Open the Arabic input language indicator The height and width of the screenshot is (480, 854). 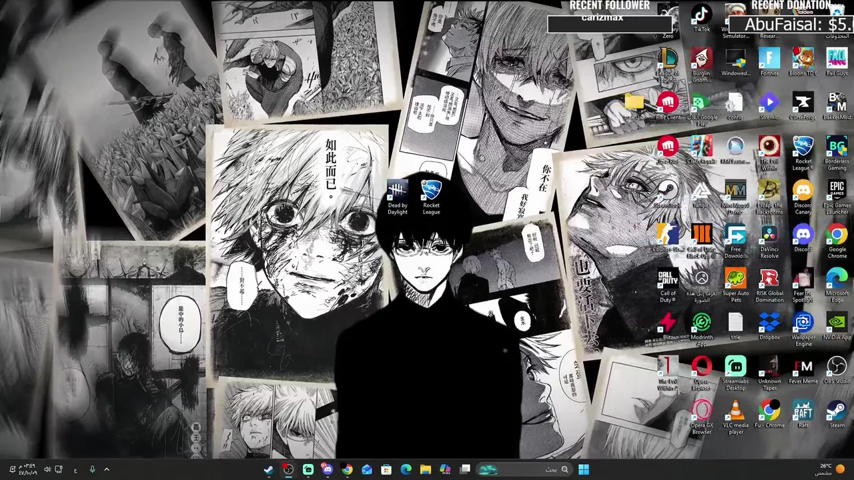coord(75,469)
